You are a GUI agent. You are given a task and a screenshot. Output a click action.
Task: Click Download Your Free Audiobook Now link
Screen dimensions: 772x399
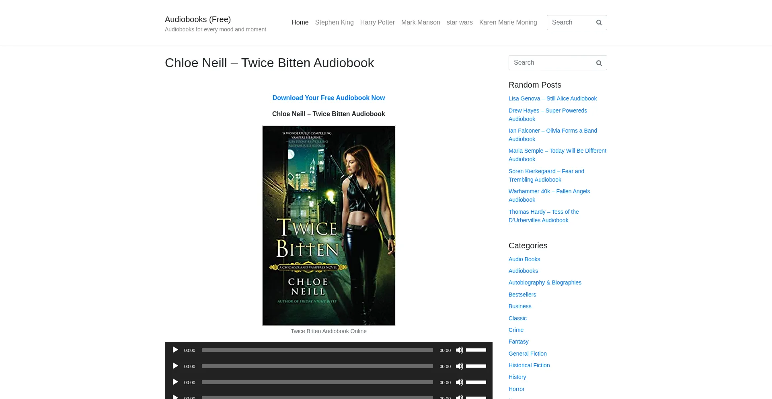(x=329, y=98)
